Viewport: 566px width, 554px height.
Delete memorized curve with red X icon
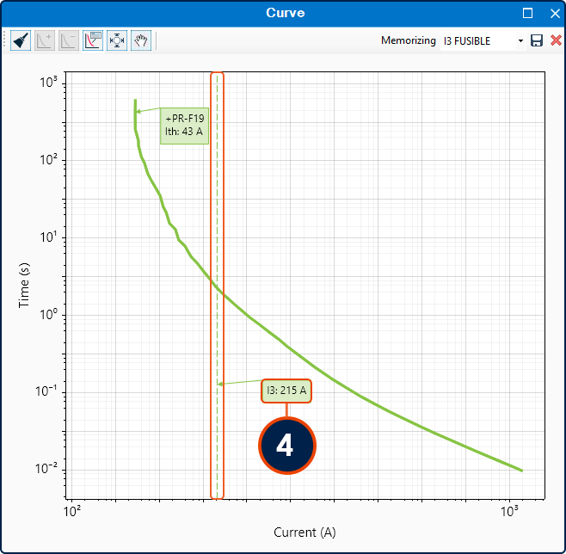(556, 40)
